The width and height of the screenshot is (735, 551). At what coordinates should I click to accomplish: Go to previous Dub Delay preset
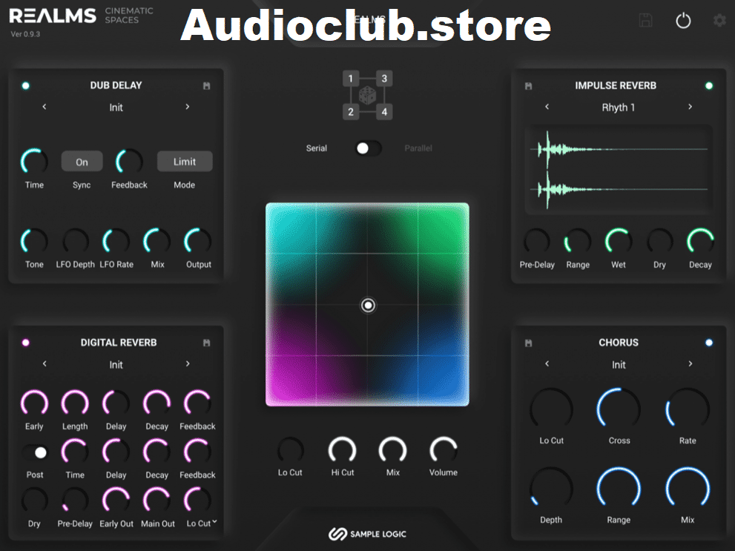pos(45,107)
